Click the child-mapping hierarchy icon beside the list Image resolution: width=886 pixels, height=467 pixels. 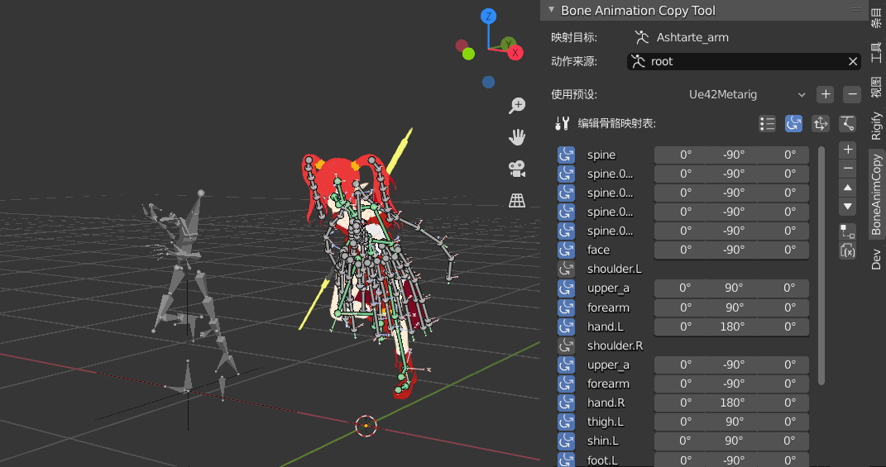coord(848,231)
